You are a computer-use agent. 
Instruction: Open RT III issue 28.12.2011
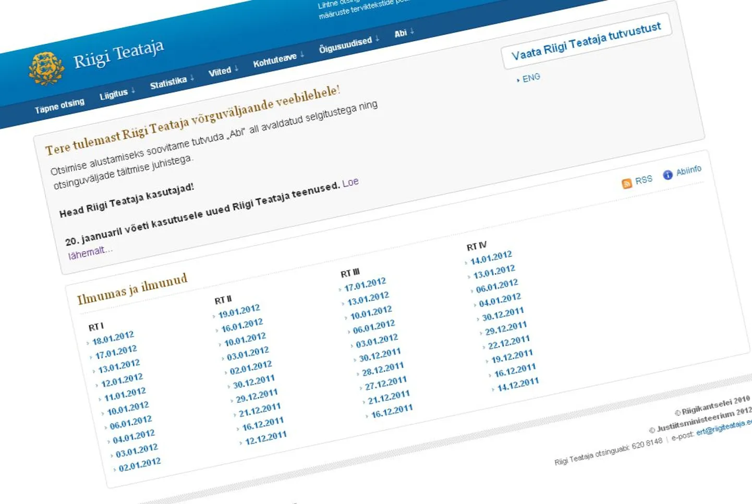point(383,370)
